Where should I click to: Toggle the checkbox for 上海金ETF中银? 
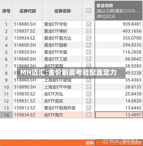click(89, 87)
